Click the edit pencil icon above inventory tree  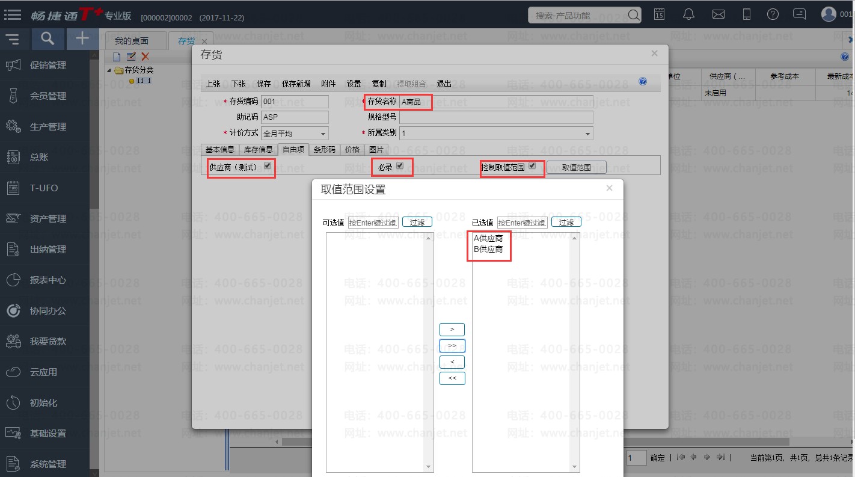coord(131,57)
